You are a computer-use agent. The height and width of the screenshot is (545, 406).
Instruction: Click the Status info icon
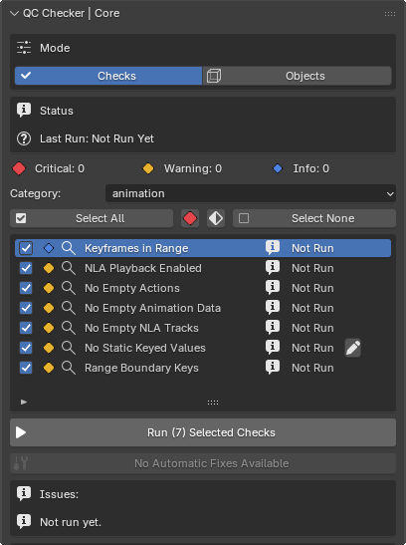point(24,111)
